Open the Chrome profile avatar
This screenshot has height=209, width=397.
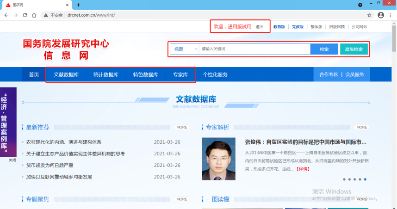pyautogui.click(x=381, y=15)
